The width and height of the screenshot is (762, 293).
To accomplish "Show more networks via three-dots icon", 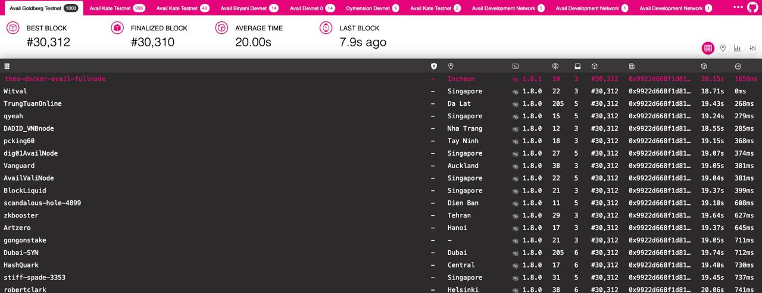I will (x=738, y=8).
